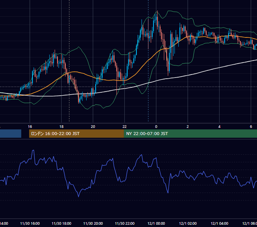Click the hour label 22 under the chart
The image size is (257, 227).
[125, 127]
